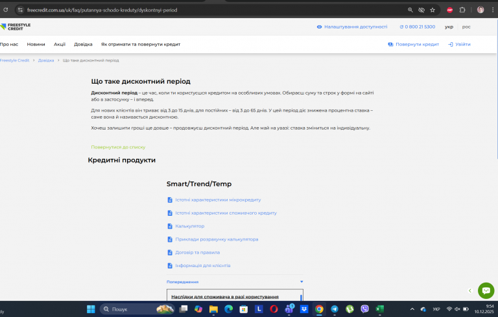Image resolution: width=498 pixels, height=317 pixels.
Task: Open the Акції menu item
Action: tap(60, 44)
